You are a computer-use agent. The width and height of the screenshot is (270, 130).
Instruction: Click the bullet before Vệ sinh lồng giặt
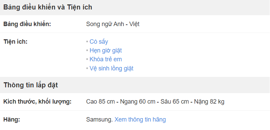pos(87,68)
